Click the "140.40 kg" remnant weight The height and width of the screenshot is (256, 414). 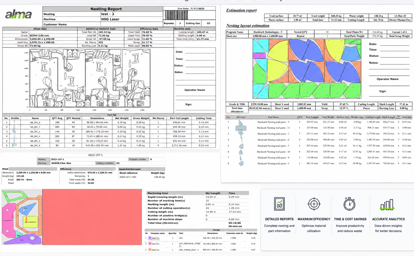tap(159, 177)
